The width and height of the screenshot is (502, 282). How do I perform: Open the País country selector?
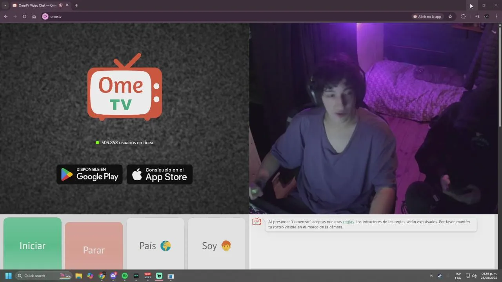155,244
